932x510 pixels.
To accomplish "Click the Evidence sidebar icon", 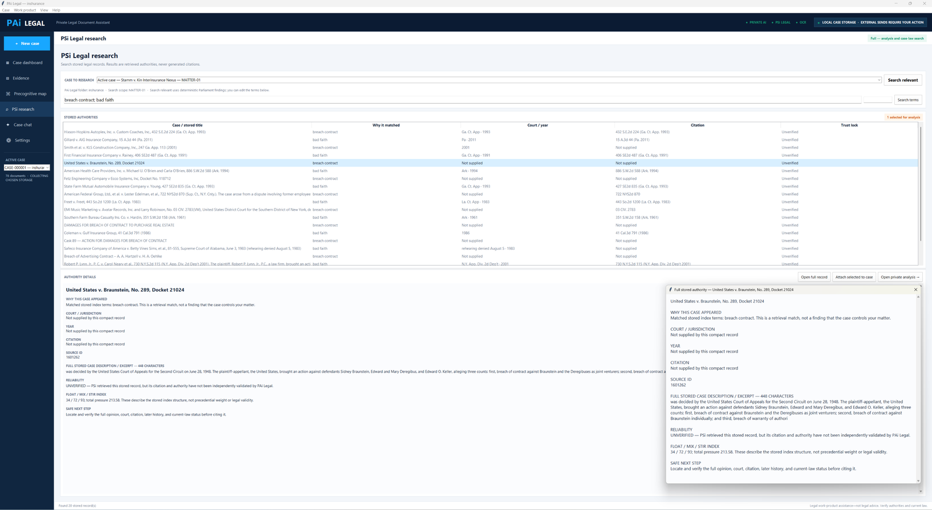I will [x=8, y=78].
